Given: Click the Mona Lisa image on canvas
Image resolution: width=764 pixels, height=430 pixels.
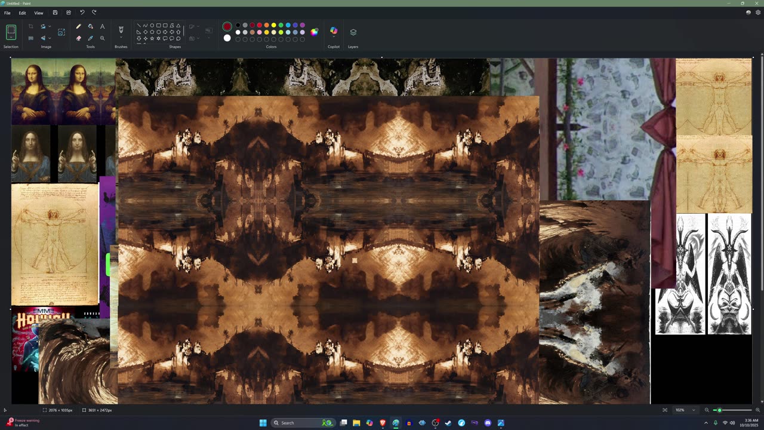Looking at the screenshot, I should (x=63, y=91).
